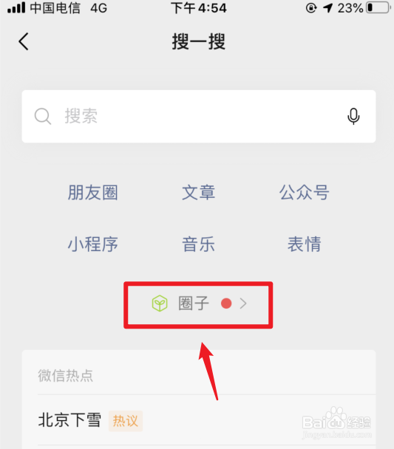
Task: Select the 小程序 search category
Action: coord(93,244)
